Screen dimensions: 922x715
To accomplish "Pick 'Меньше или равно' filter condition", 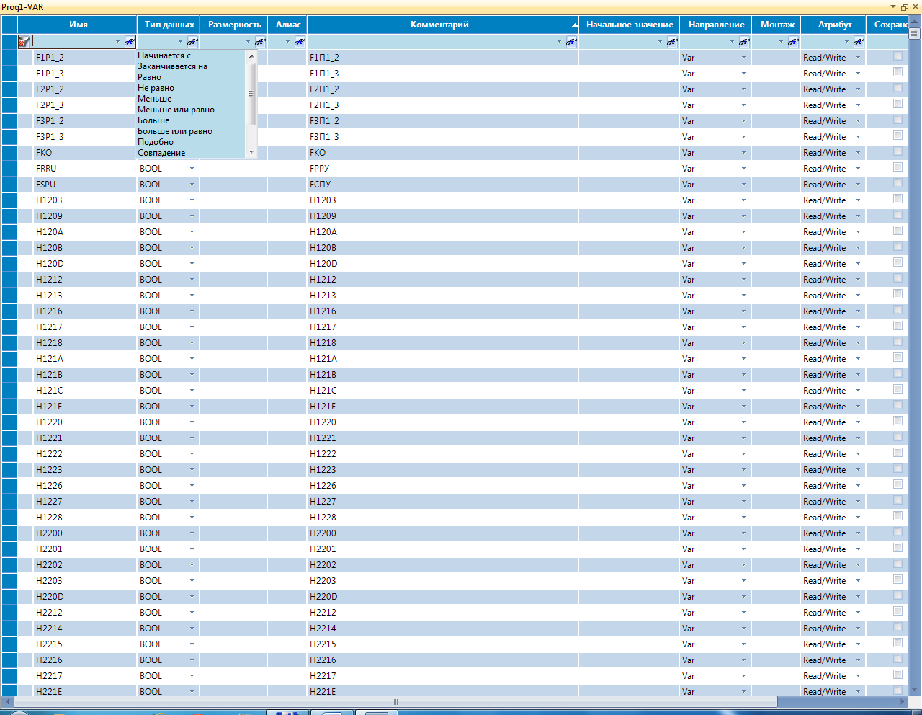I will [x=176, y=110].
